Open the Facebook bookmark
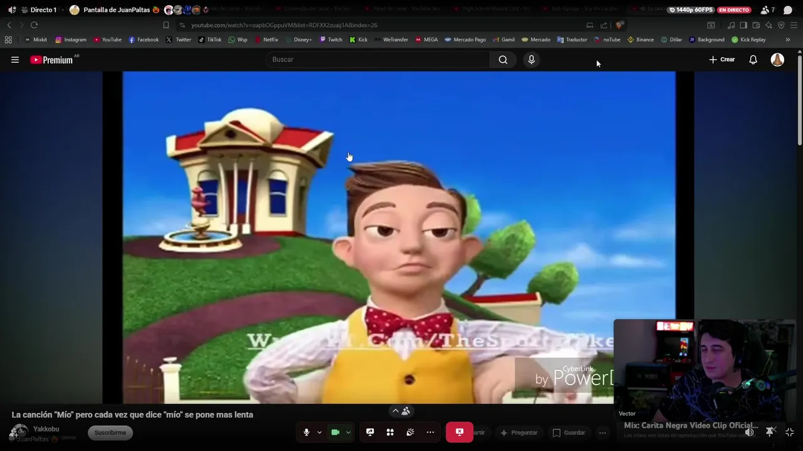This screenshot has width=803, height=451. click(x=144, y=39)
